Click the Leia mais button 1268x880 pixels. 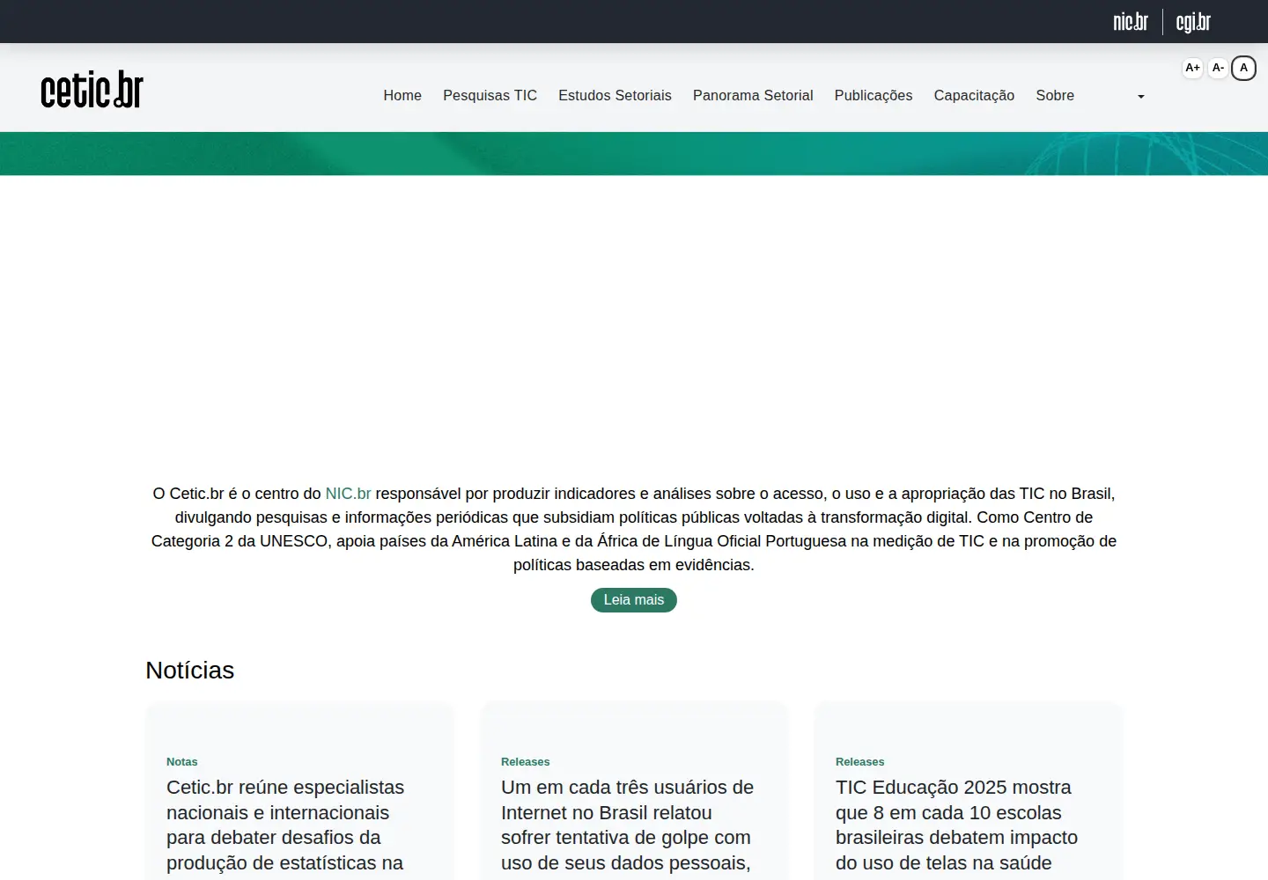coord(634,600)
